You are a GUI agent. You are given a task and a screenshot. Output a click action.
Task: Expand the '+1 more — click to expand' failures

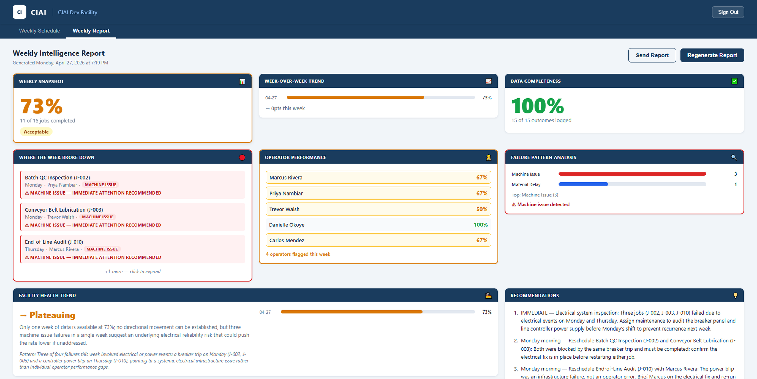[133, 272]
